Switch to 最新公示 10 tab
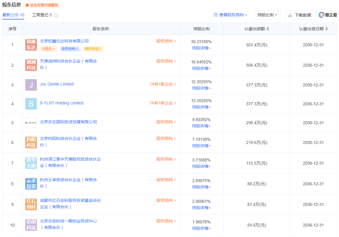Image resolution: width=339 pixels, height=237 pixels. (13, 15)
